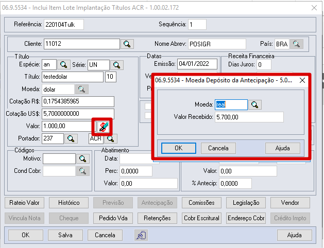Click the Valor field above % Antecip
The width and height of the screenshot is (324, 248).
click(248, 171)
